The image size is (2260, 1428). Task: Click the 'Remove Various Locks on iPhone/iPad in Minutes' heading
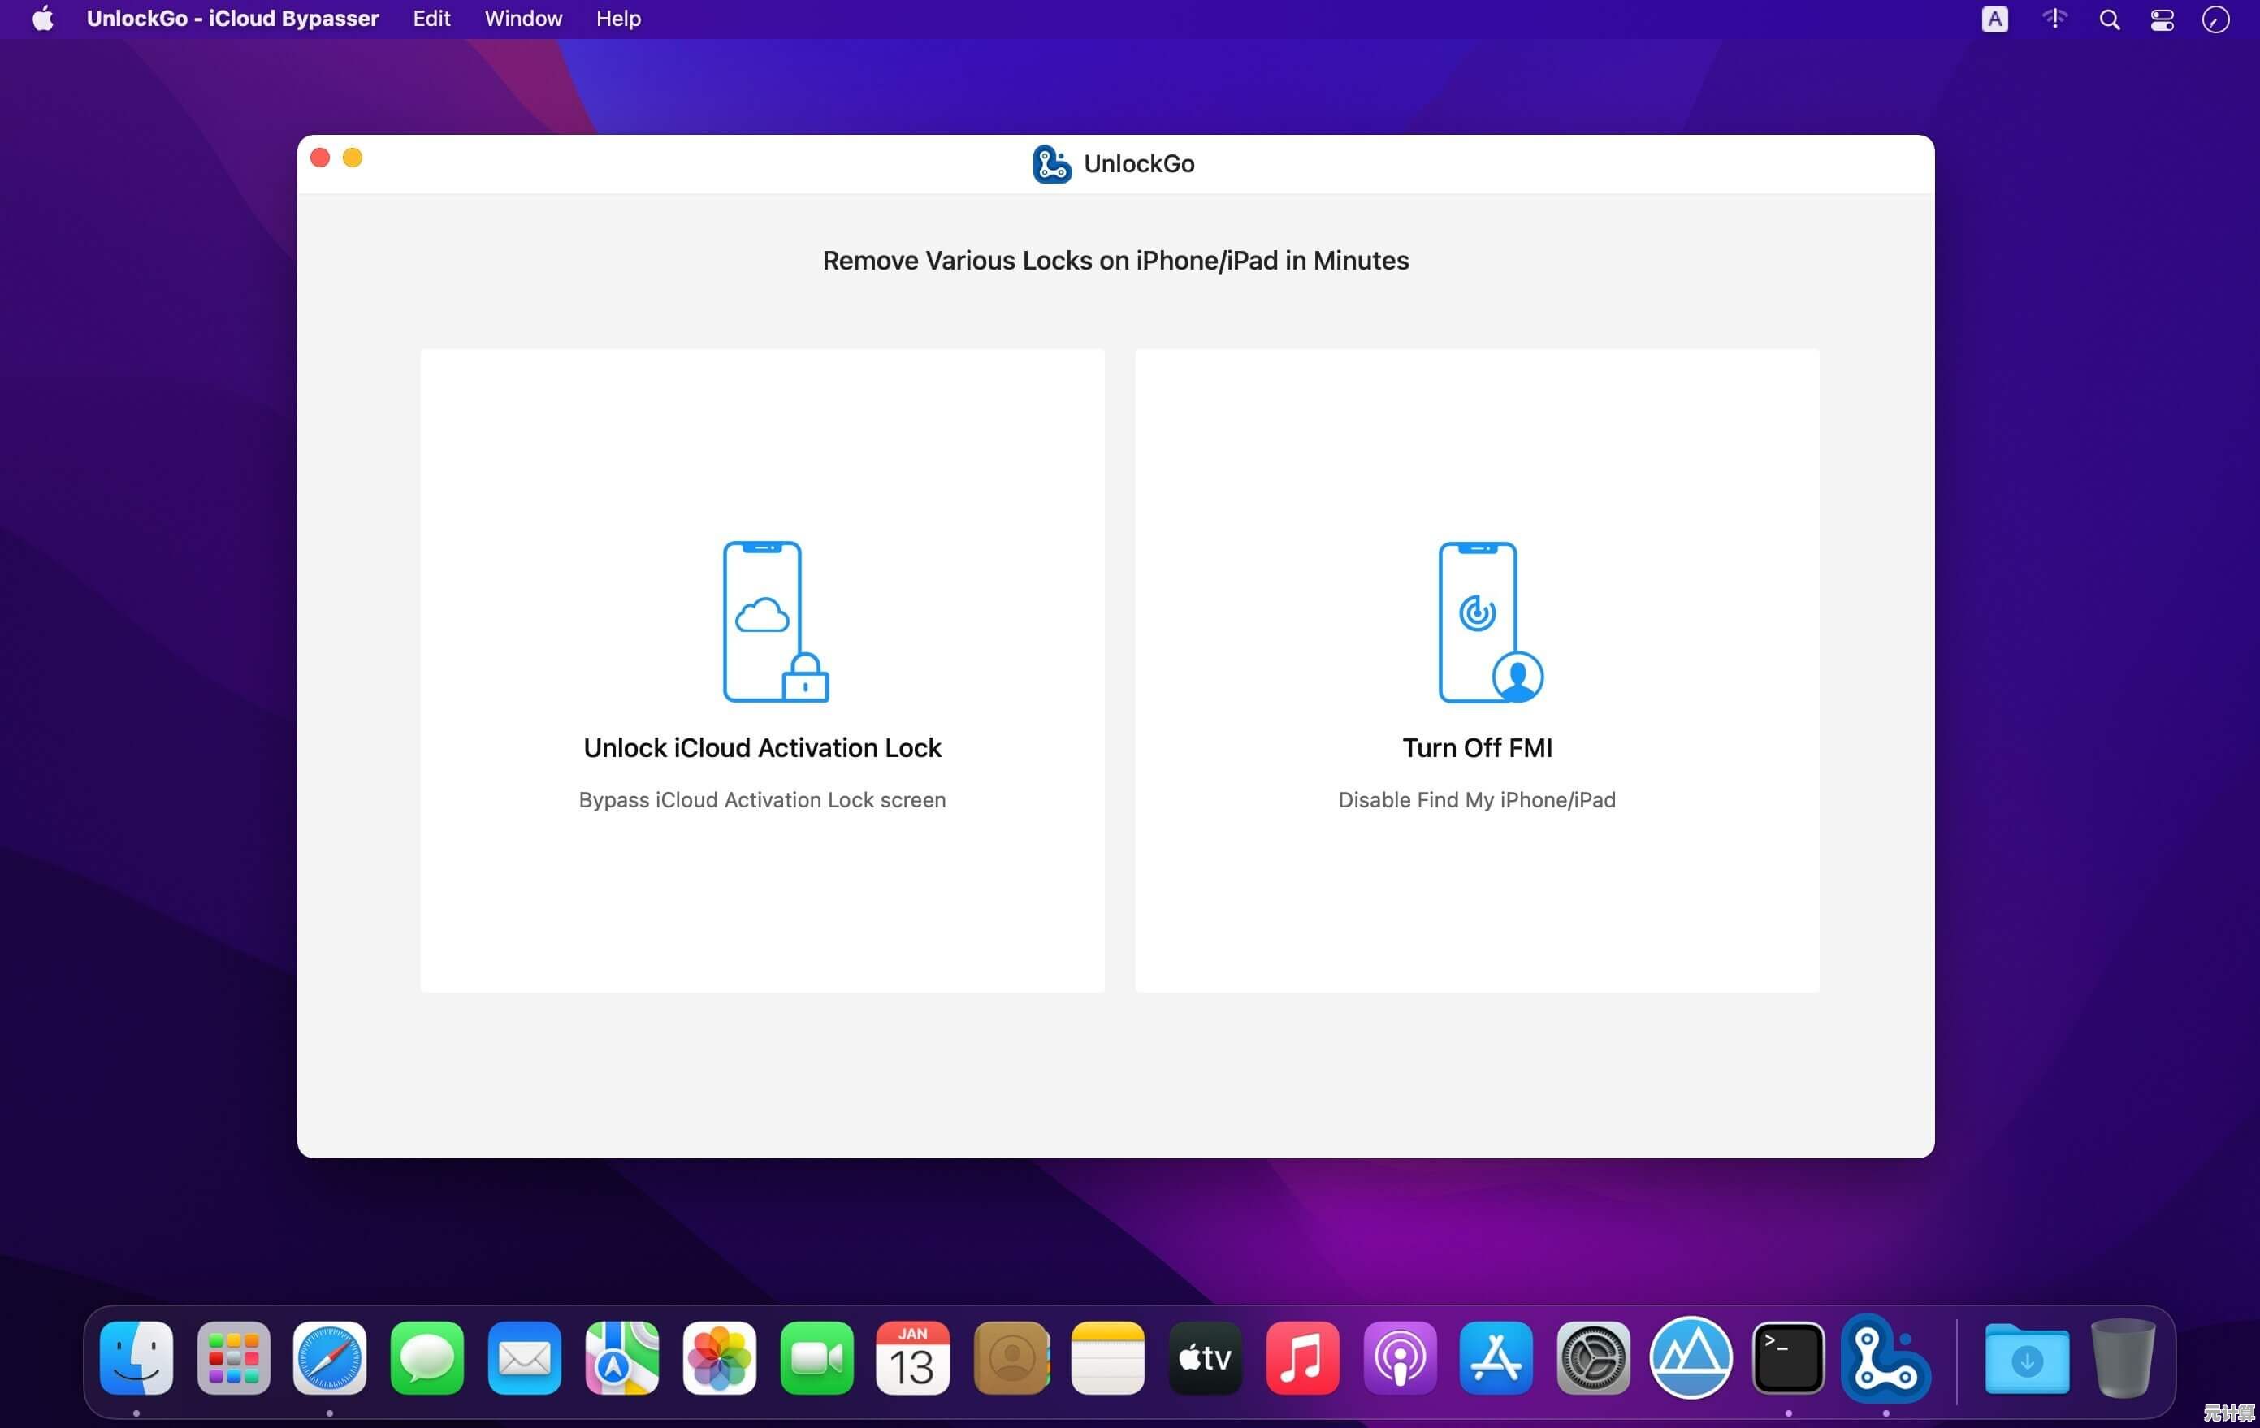(1115, 261)
